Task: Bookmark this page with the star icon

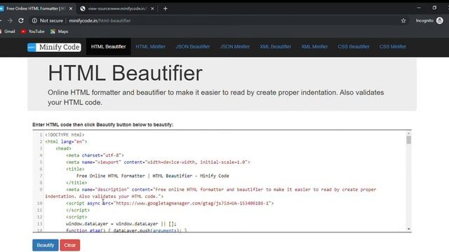Action: click(x=403, y=20)
